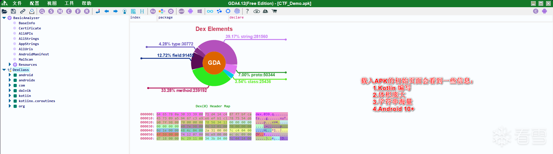Click the purple Aa text icon
This screenshot has height=154, width=553.
(x=153, y=11)
